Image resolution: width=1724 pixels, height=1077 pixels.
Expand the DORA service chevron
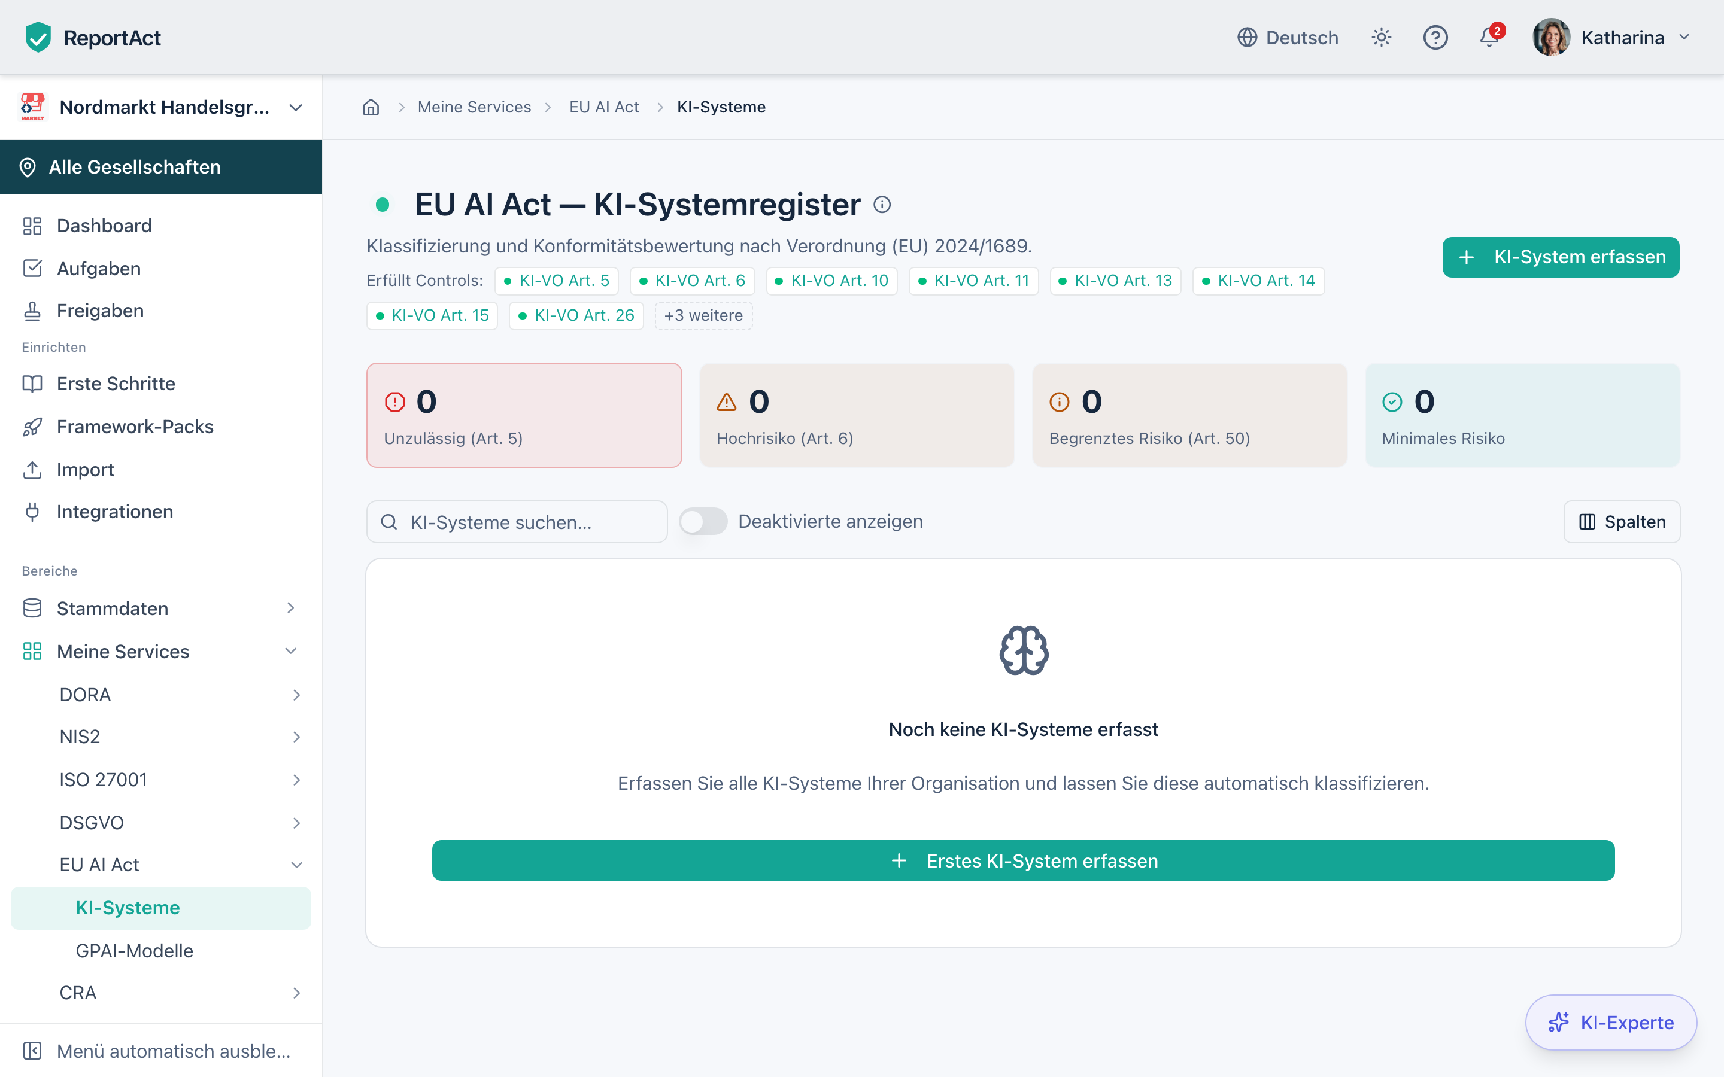(x=296, y=695)
